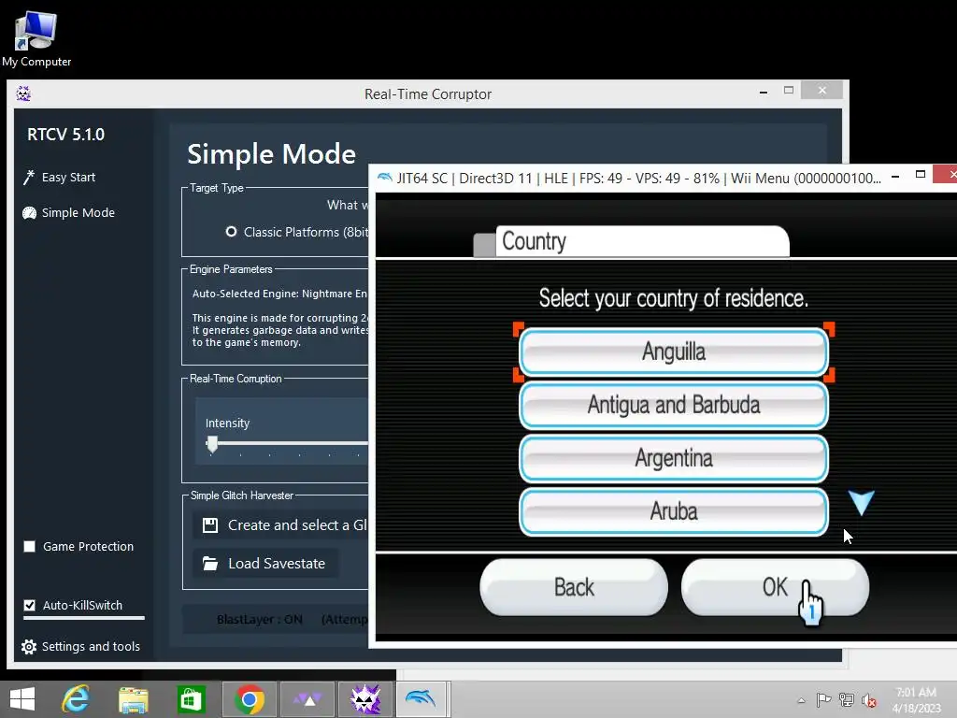This screenshot has height=718, width=957.
Task: Open the taskbar clock and date
Action: coord(916,700)
